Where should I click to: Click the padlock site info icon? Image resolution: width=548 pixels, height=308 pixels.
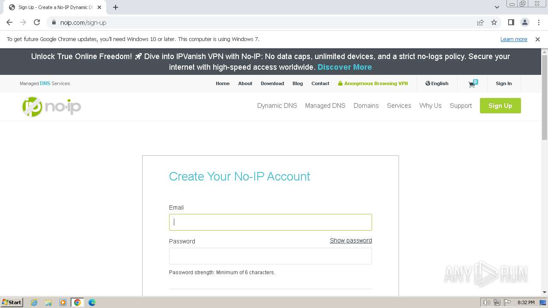[x=54, y=23]
